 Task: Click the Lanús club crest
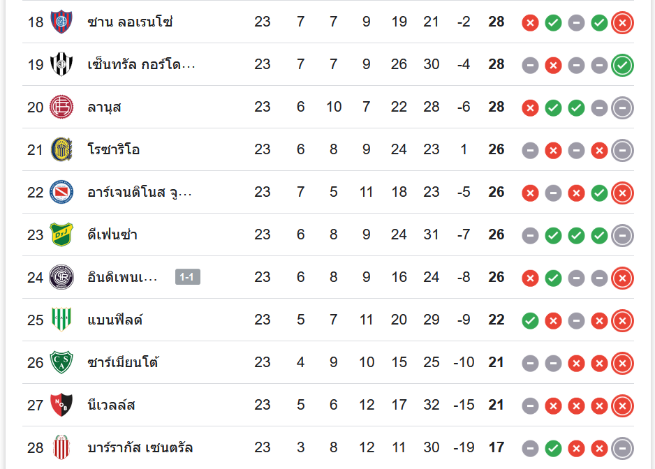pyautogui.click(x=61, y=107)
